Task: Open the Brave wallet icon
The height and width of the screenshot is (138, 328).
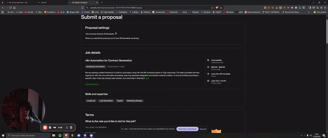Action: pyautogui.click(x=314, y=8)
